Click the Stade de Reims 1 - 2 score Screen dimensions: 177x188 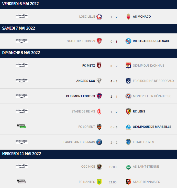click(114, 112)
